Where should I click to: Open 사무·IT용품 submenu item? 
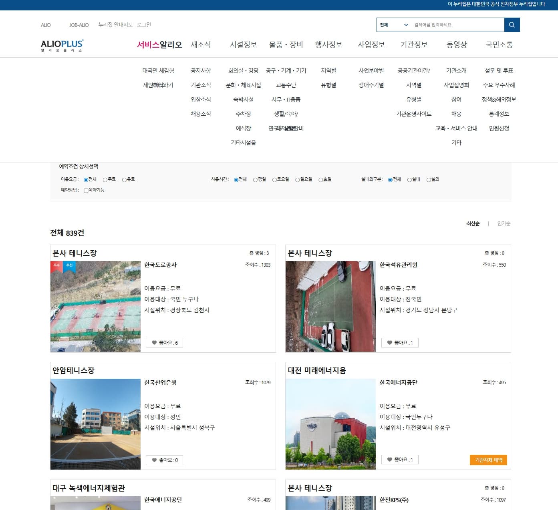pyautogui.click(x=286, y=99)
